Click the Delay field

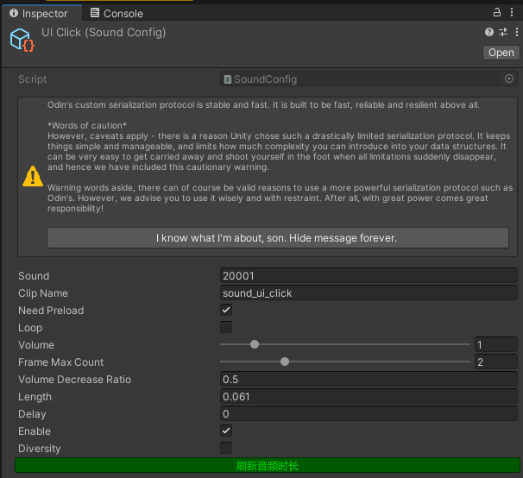coord(369,414)
